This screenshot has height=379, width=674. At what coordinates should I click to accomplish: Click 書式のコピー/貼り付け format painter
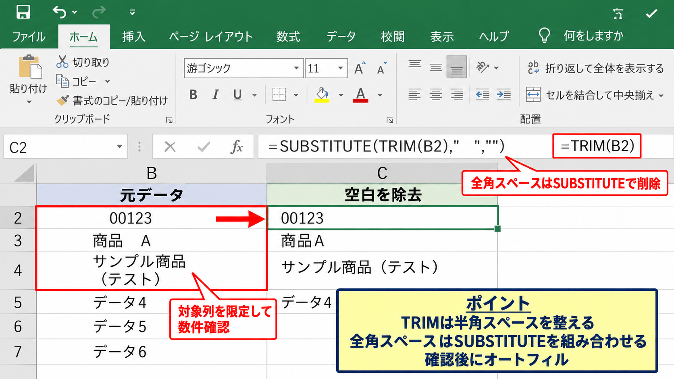(x=112, y=100)
